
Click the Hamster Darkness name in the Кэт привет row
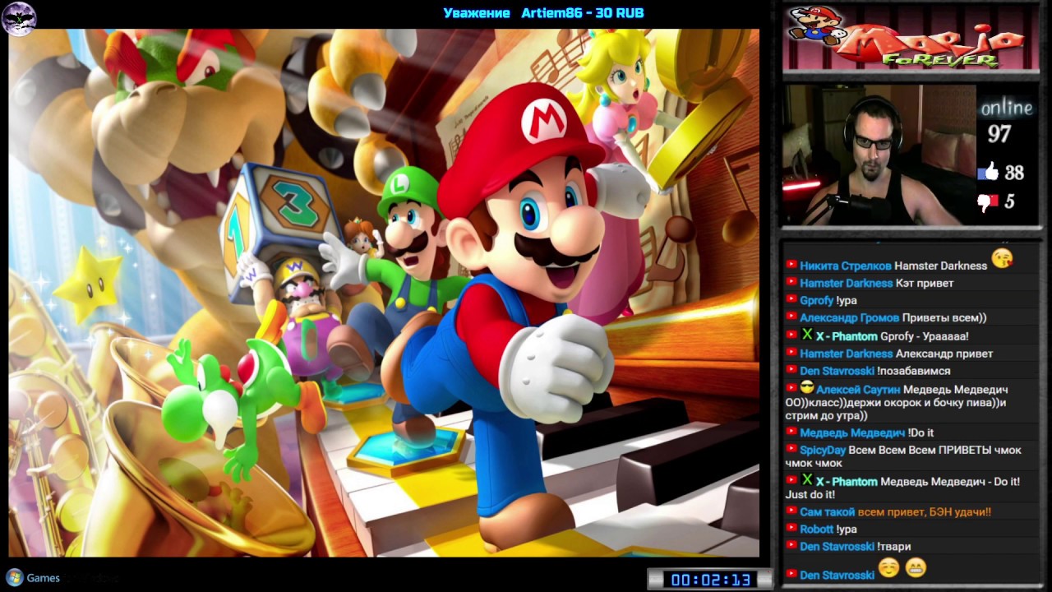click(847, 283)
